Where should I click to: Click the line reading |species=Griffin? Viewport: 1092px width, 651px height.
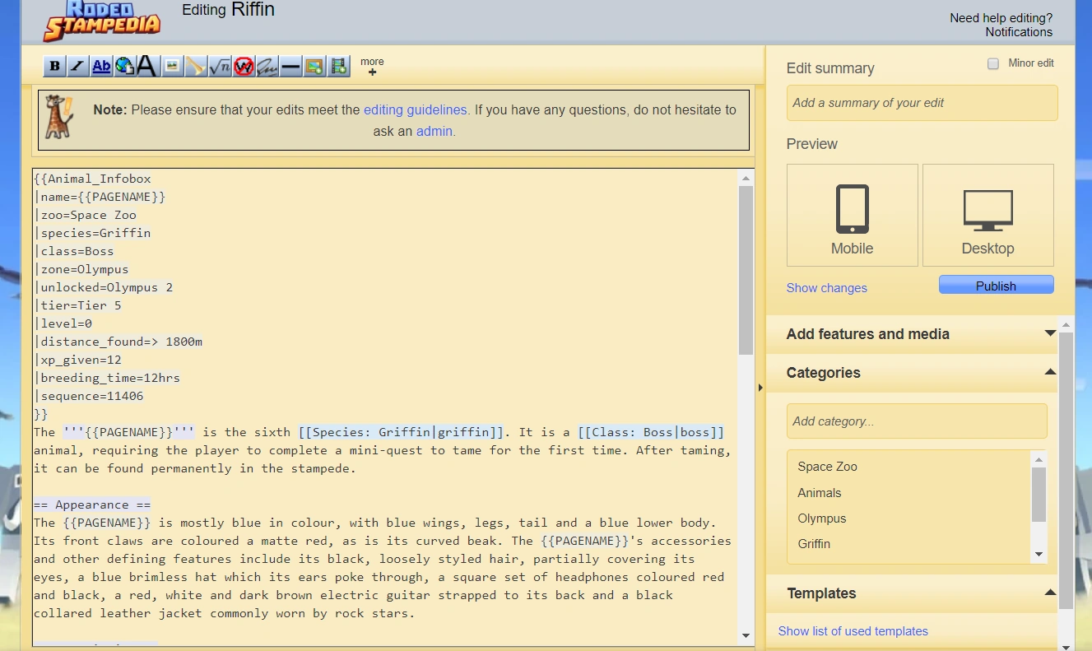[92, 233]
